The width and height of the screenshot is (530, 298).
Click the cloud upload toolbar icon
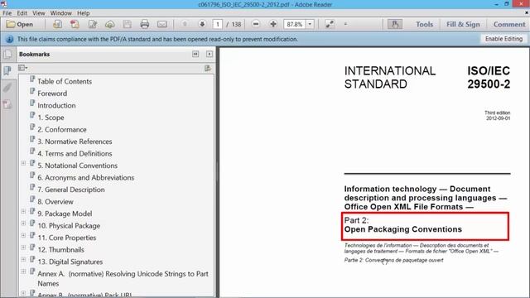point(109,24)
